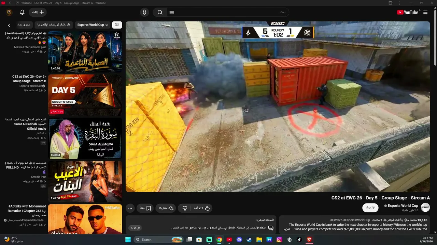Open Task View on the taskbar
437x245 pixels.
point(189,240)
